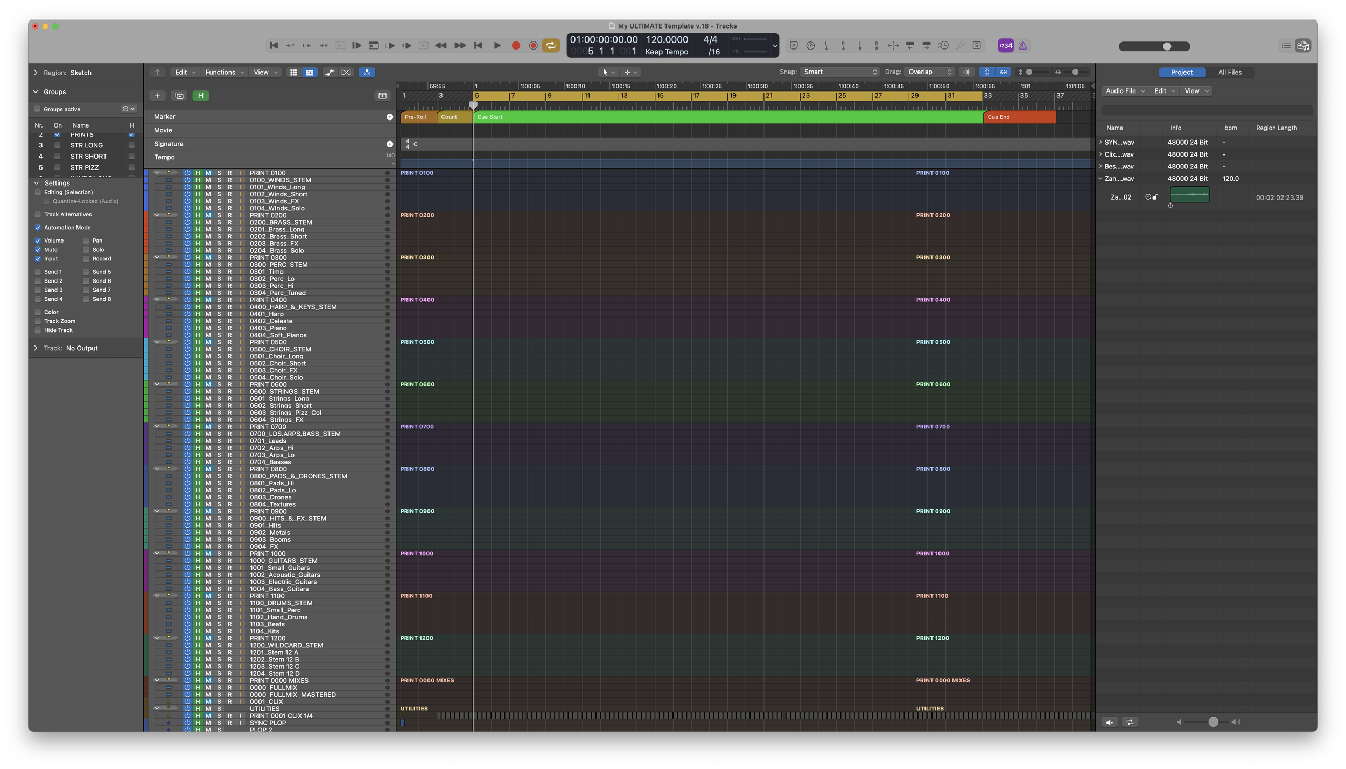Show automation in the tracks toolbar
The height and width of the screenshot is (769, 1346).
coord(329,73)
